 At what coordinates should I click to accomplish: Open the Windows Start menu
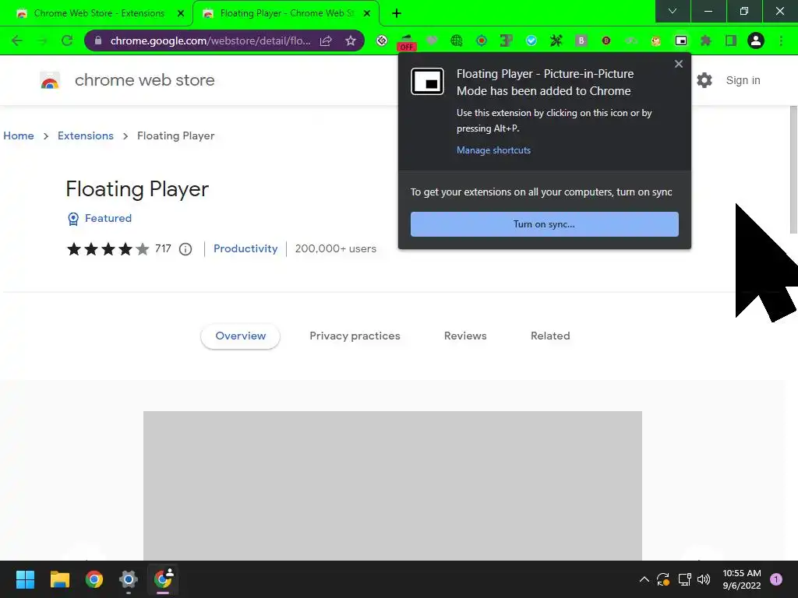coord(25,579)
